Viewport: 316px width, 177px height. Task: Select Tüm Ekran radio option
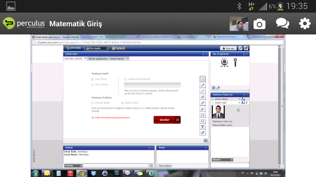pos(92,79)
